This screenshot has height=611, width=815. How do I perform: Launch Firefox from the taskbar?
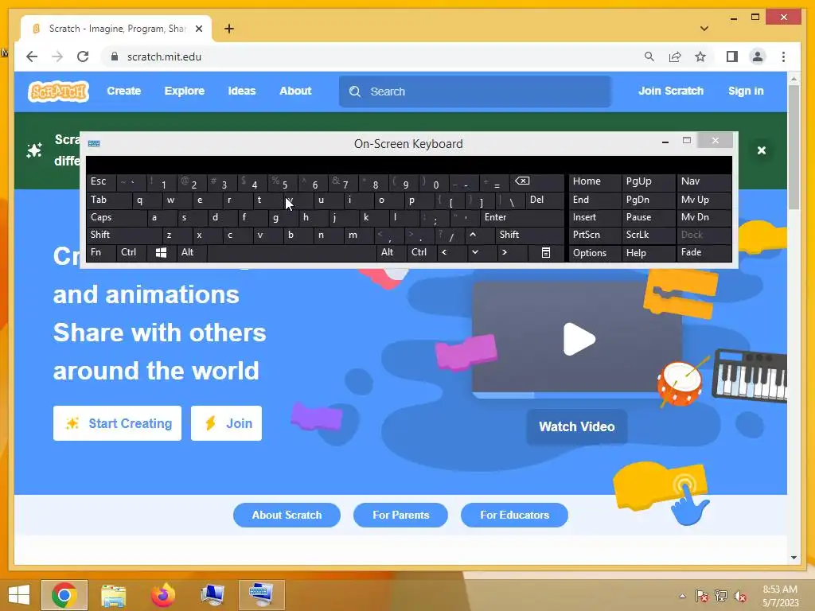(162, 595)
